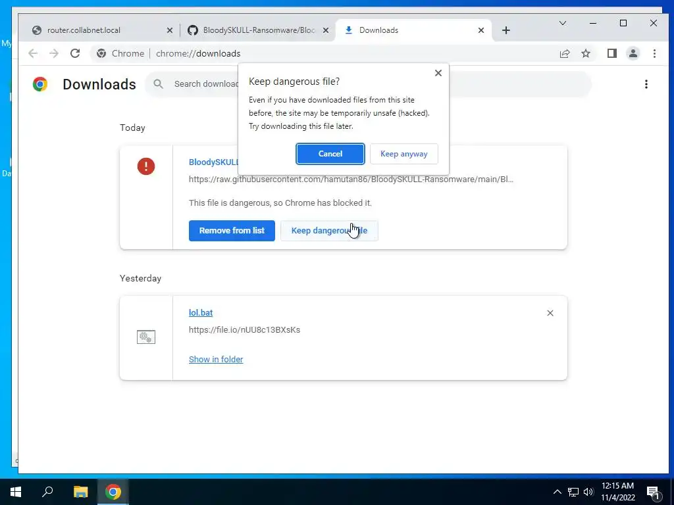This screenshot has width=674, height=505.
Task: Click Keep anyway button
Action: [x=403, y=154]
